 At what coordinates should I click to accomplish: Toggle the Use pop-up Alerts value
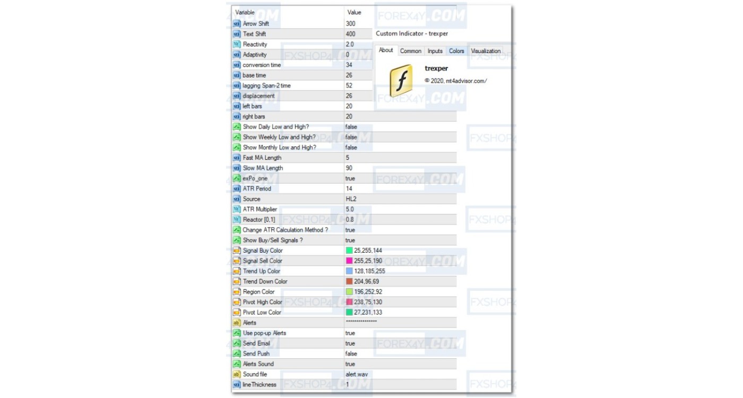click(350, 333)
